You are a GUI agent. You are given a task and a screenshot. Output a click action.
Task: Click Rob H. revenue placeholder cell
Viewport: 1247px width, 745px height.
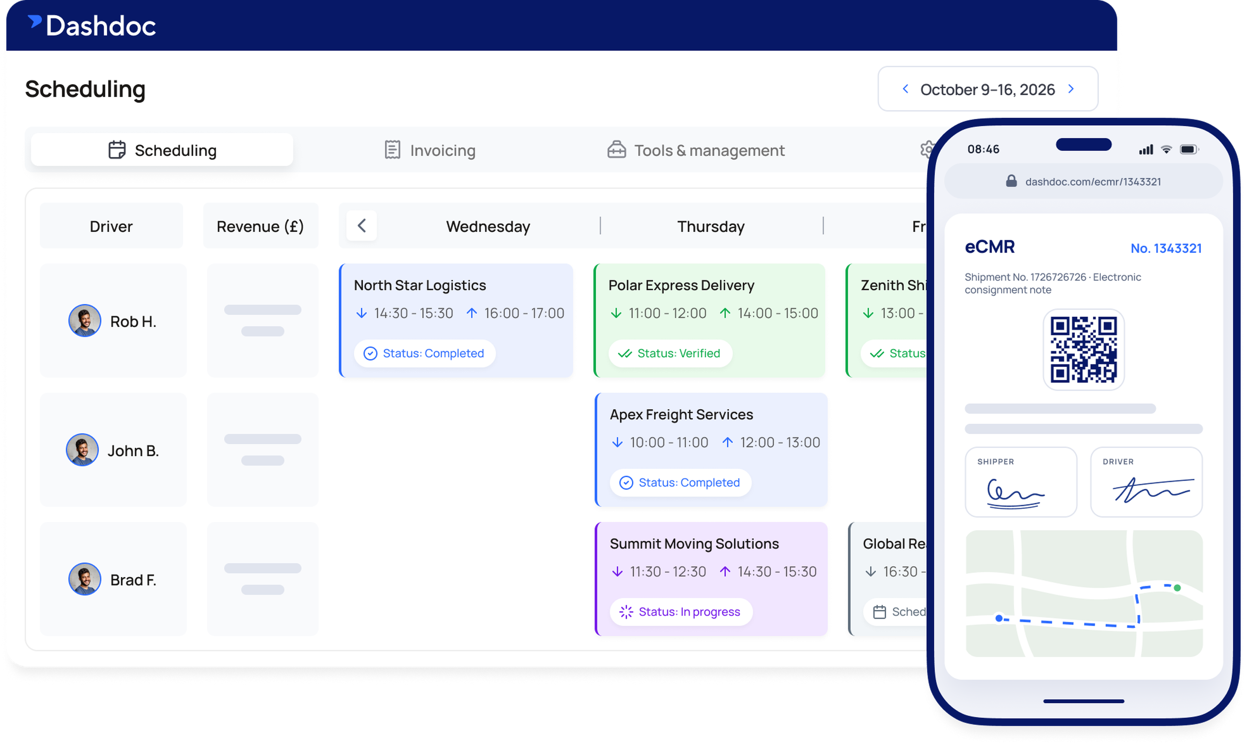click(x=263, y=321)
